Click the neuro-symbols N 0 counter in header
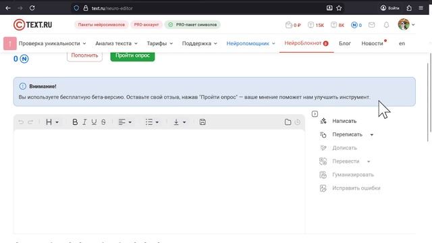Screen dimensions: 432x243 356,25
